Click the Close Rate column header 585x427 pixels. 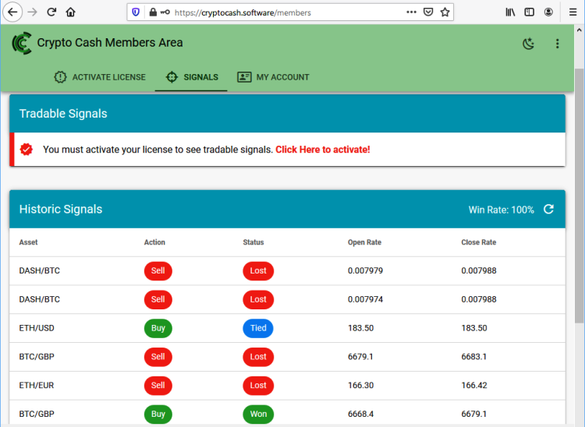pos(479,242)
